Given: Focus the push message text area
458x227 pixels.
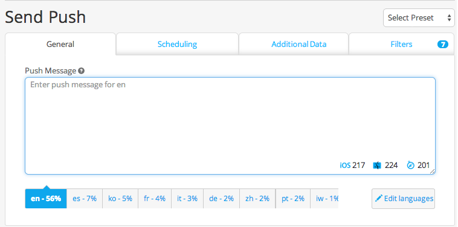Looking at the screenshot, I should [x=230, y=126].
